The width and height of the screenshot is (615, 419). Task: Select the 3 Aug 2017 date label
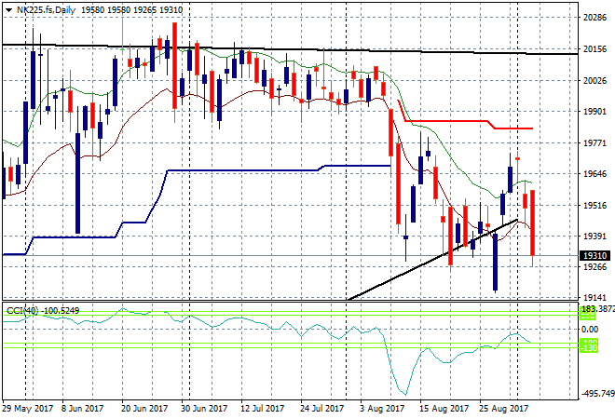click(x=382, y=409)
